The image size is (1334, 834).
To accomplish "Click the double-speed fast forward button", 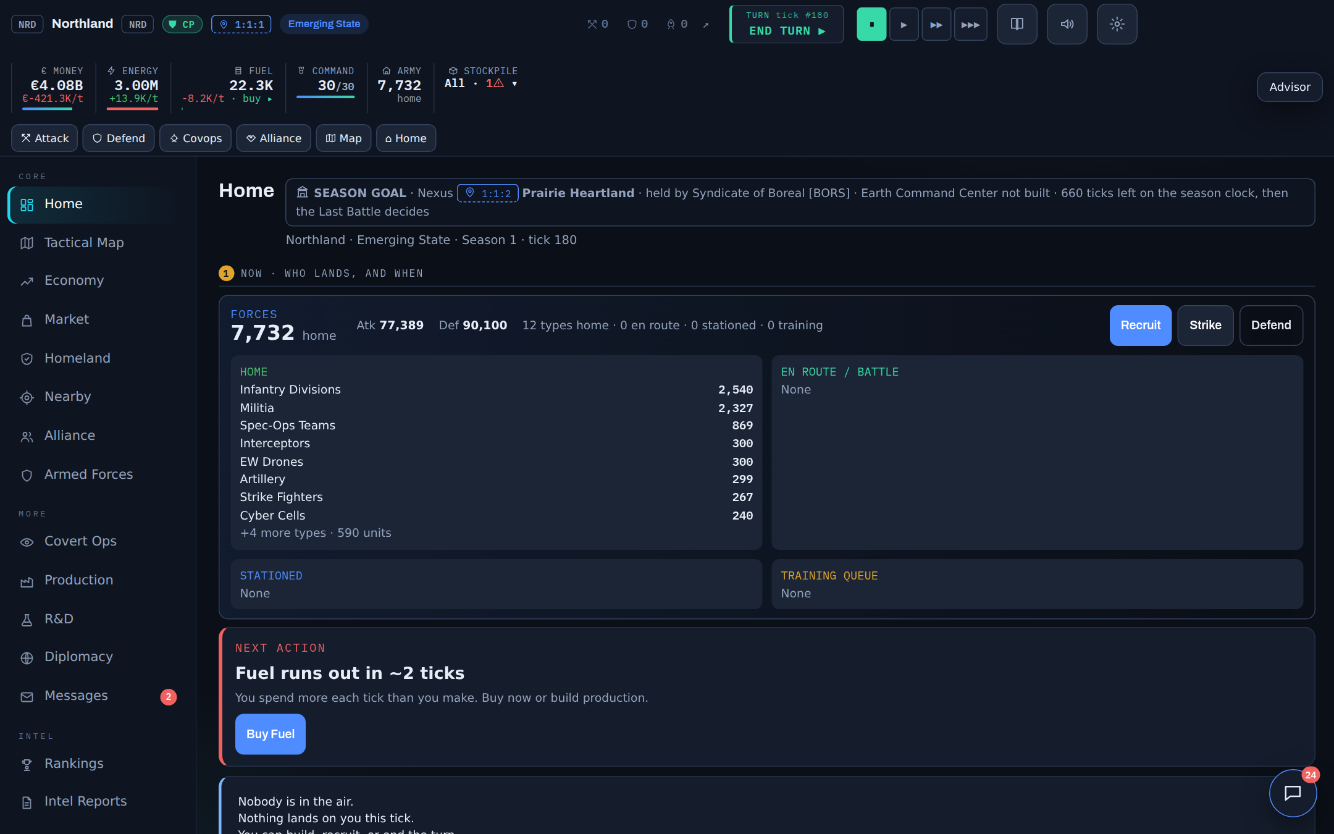I will (936, 24).
